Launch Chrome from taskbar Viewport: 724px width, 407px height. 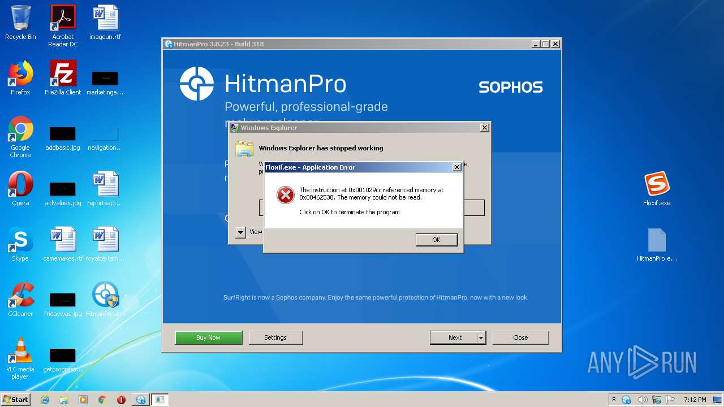102,400
